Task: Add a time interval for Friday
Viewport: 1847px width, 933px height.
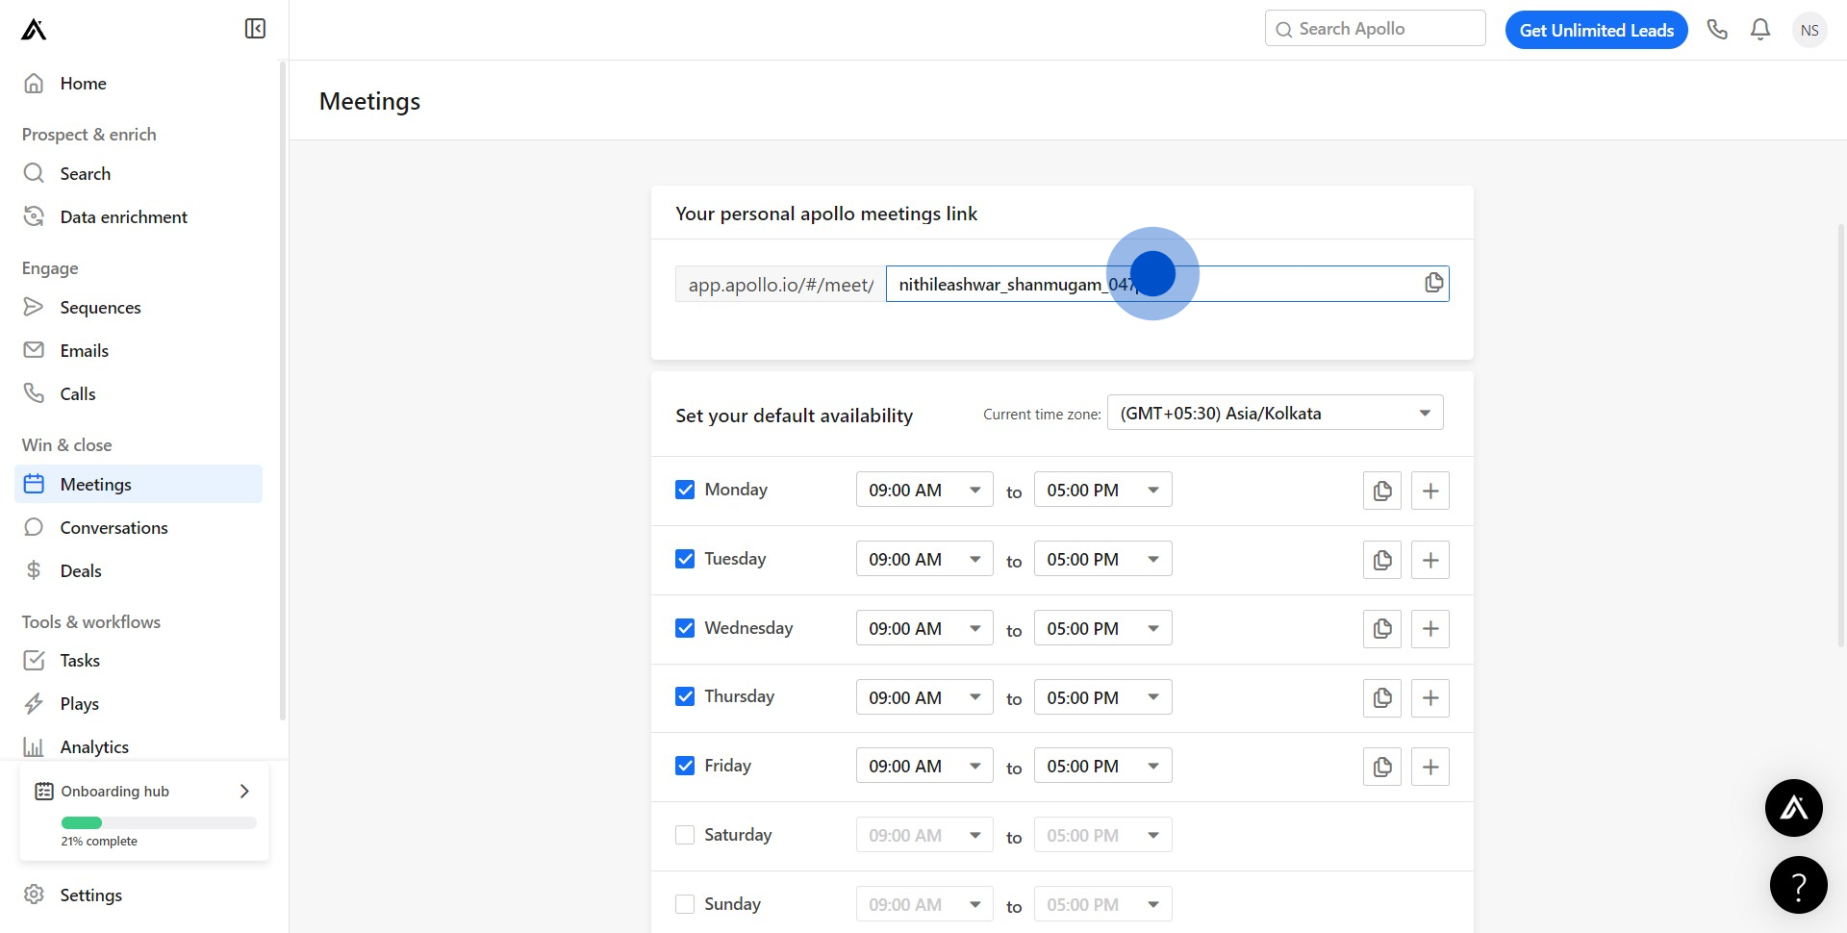Action: click(x=1430, y=767)
